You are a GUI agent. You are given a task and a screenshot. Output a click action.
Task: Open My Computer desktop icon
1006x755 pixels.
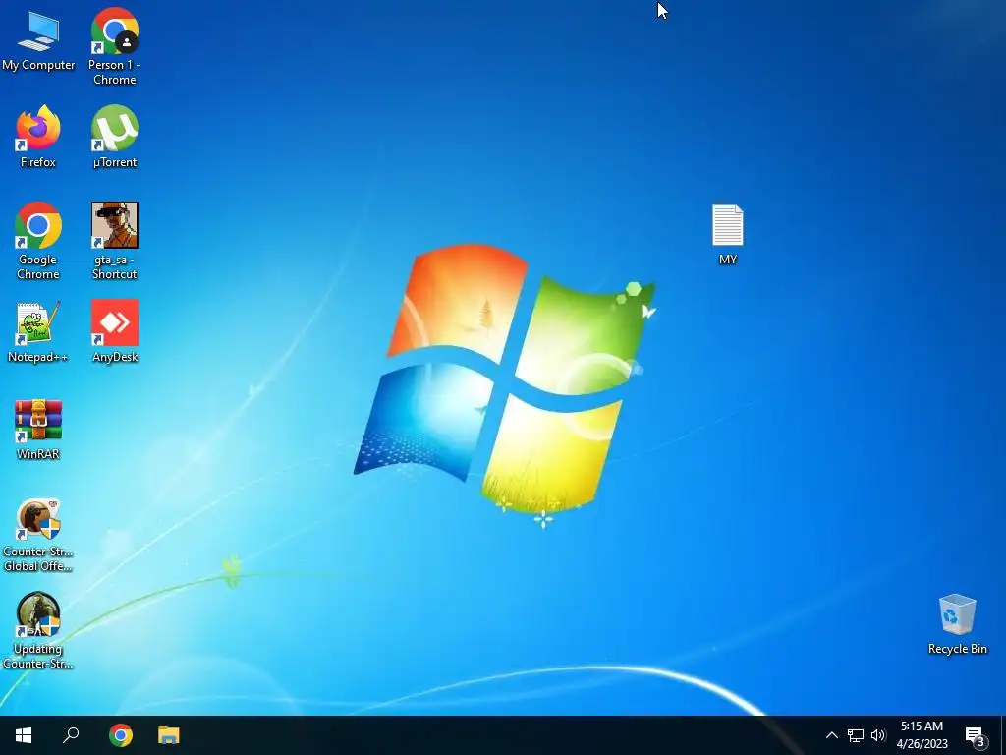click(x=38, y=40)
